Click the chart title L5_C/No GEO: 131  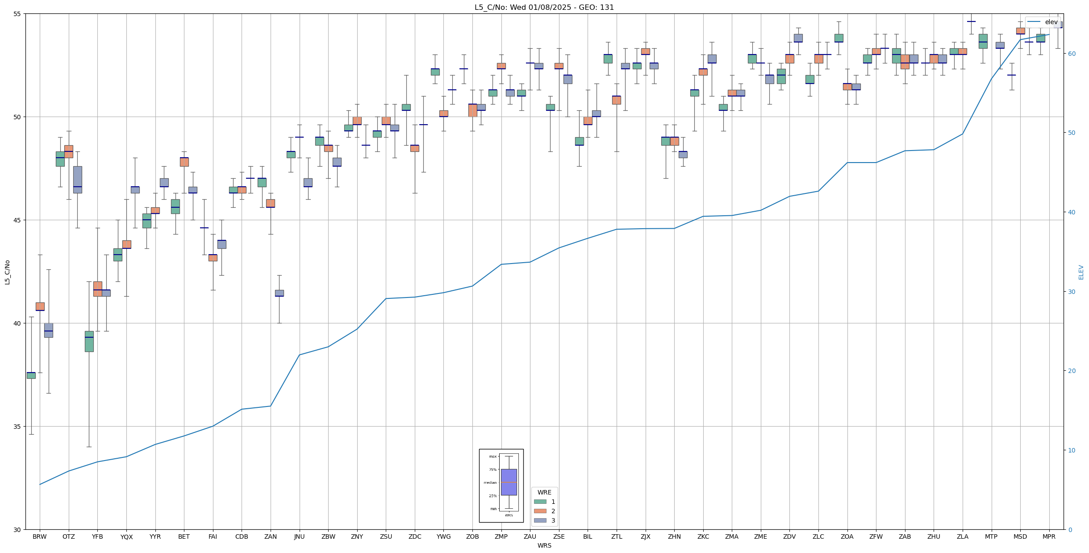pos(544,7)
